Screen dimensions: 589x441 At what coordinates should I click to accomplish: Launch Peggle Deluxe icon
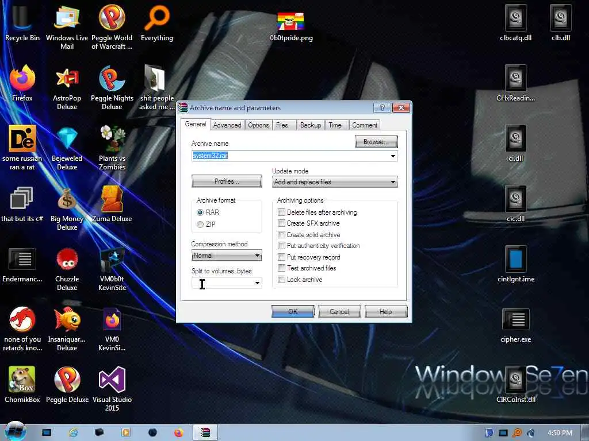pos(67,384)
